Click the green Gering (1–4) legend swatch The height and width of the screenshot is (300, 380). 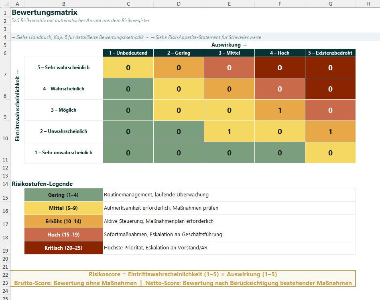[63, 195]
